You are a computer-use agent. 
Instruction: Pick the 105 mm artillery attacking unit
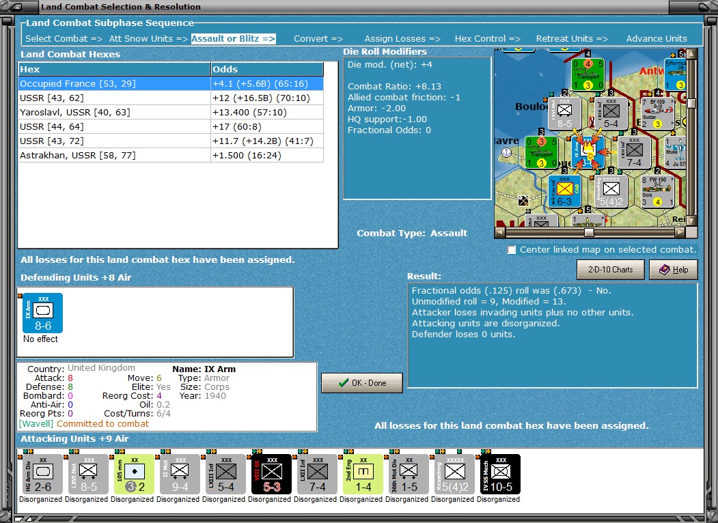(134, 474)
